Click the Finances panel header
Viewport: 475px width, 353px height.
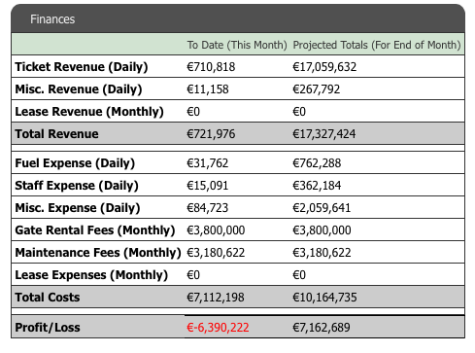click(238, 18)
